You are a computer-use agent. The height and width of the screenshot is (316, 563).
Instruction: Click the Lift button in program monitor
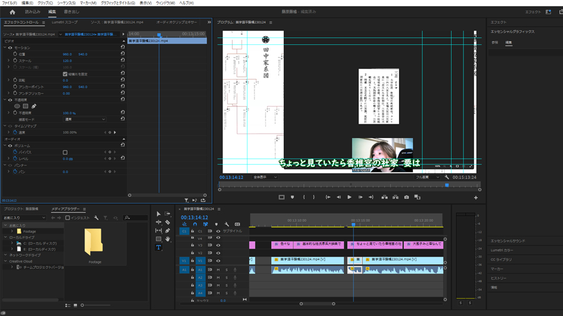point(385,197)
